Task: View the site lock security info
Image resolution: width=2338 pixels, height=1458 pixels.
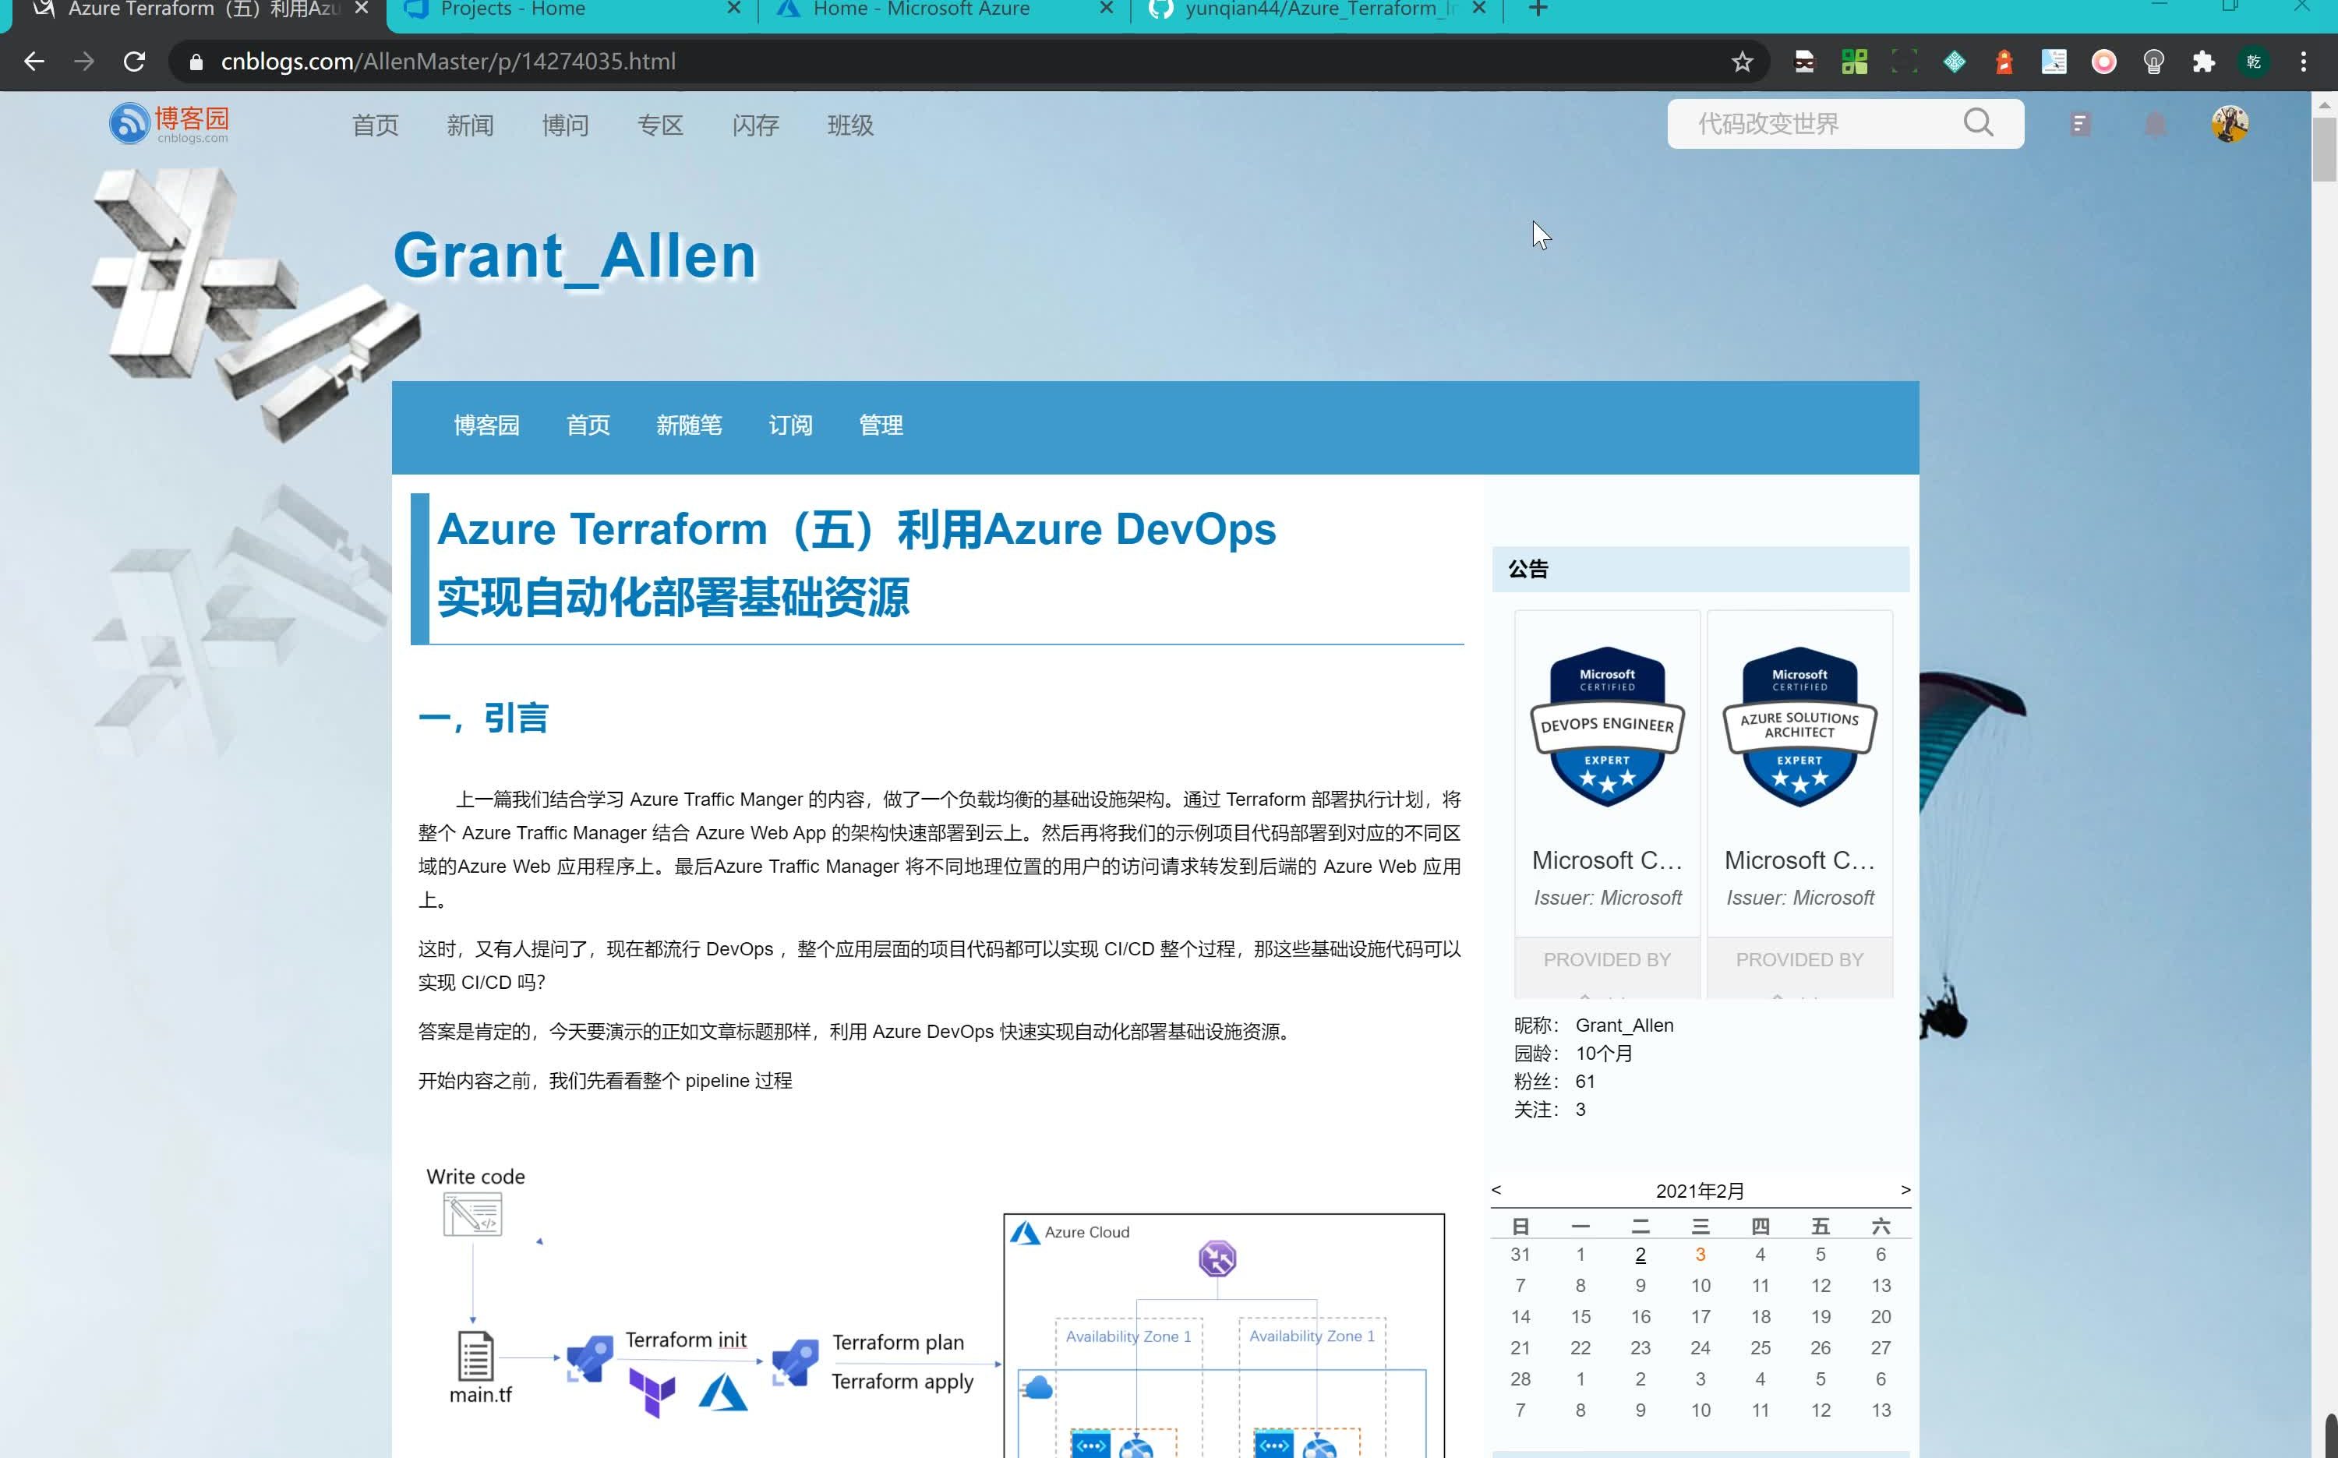Action: [x=196, y=62]
